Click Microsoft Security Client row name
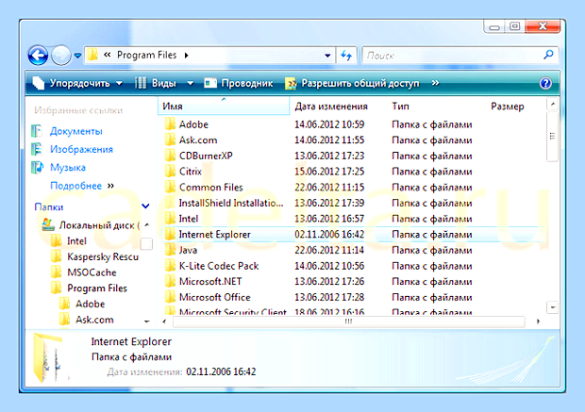585x412 pixels. pyautogui.click(x=232, y=311)
